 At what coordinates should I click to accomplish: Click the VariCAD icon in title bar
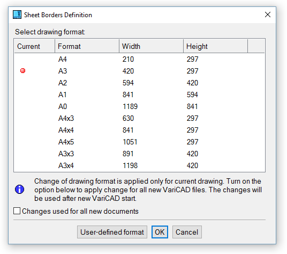pos(17,14)
